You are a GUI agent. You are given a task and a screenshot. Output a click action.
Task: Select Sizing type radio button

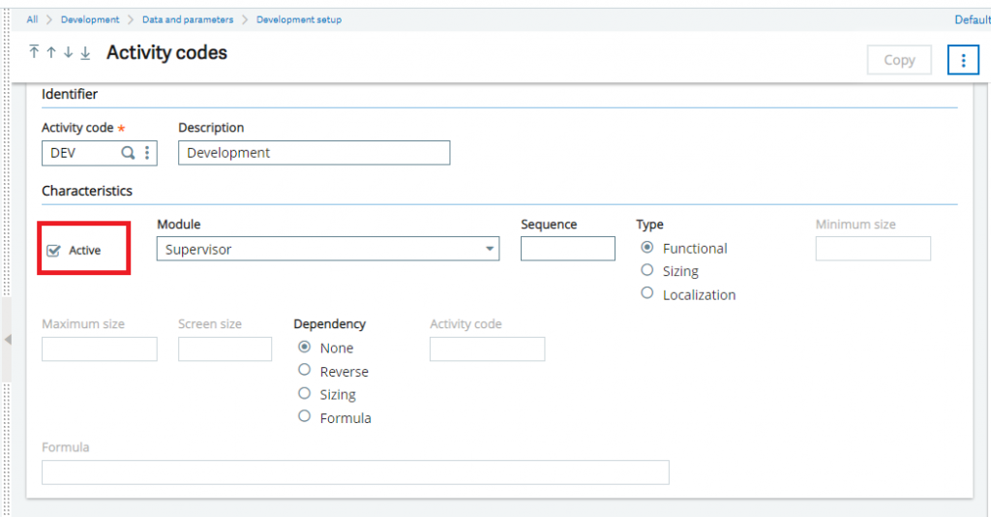646,270
